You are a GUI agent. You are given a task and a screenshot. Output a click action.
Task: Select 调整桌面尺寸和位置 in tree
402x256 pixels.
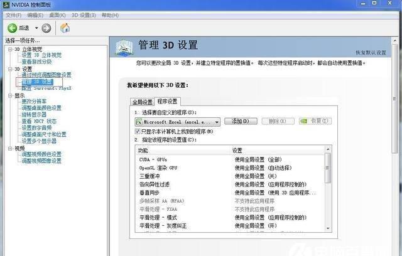44,134
